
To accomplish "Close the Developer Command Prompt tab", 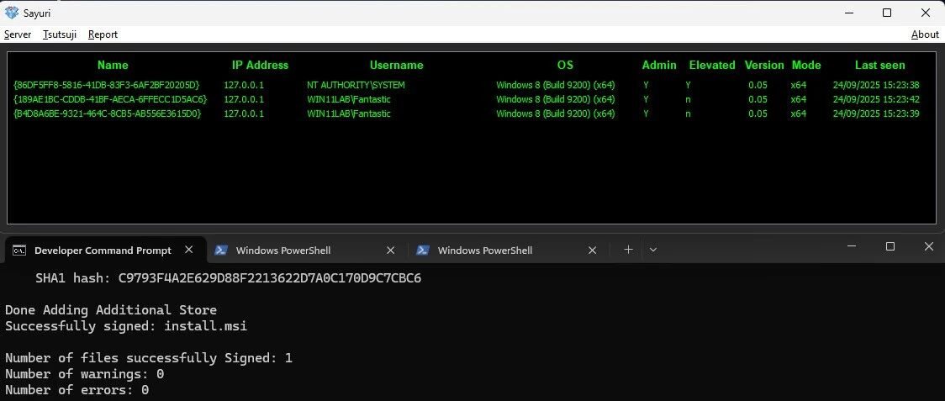I will [188, 250].
